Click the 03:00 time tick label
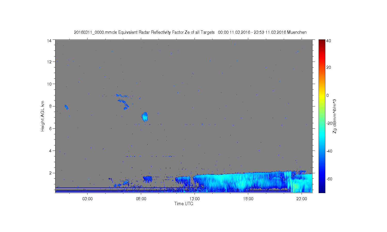Viewport: 387px width, 232px height. click(87, 199)
